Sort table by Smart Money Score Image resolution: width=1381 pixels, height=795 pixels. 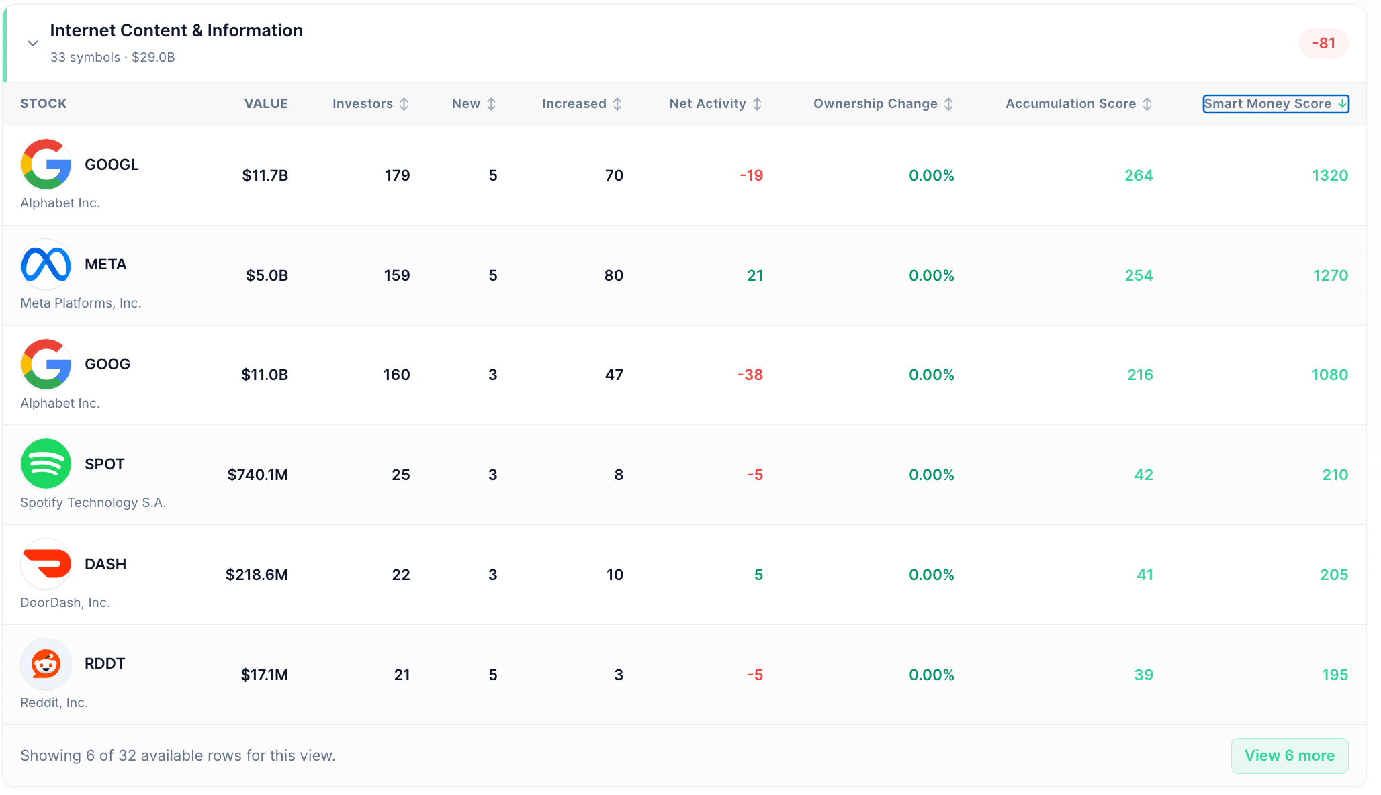[1276, 104]
